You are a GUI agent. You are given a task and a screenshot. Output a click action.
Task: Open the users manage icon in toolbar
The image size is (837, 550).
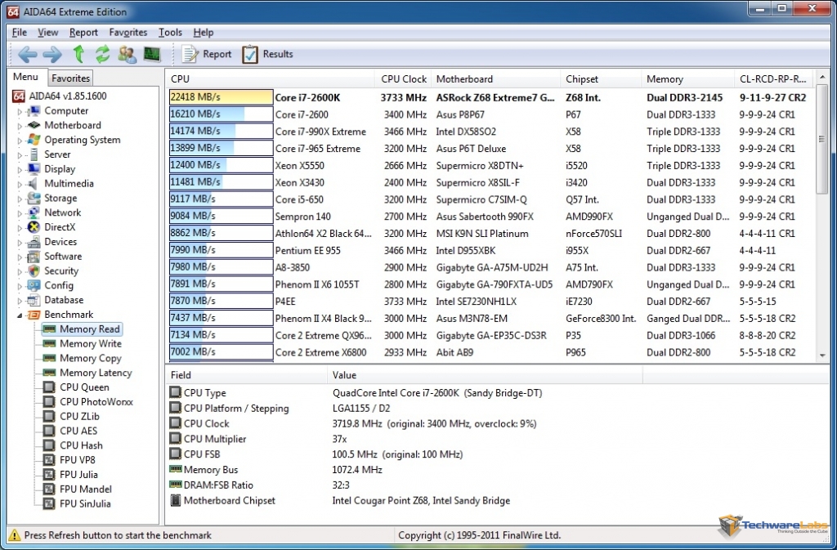pos(128,54)
